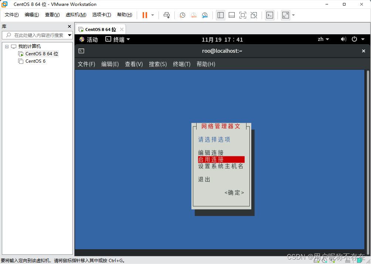Viewport: 371px width, 264px height.
Task: Click the GNOME power icon
Action: tap(354, 39)
